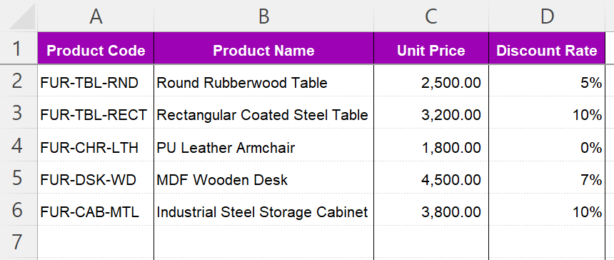Click the Product Name header cell
The width and height of the screenshot is (614, 260).
pyautogui.click(x=264, y=48)
